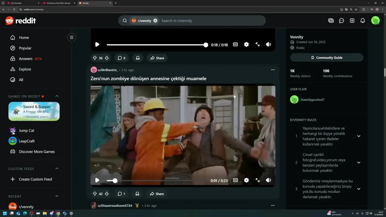Open options menu for DisastrousScore5724 post

pos(273,206)
